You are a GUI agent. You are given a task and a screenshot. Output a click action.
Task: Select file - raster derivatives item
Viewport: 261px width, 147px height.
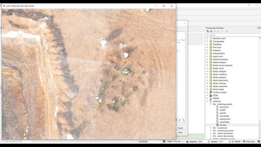223,134
